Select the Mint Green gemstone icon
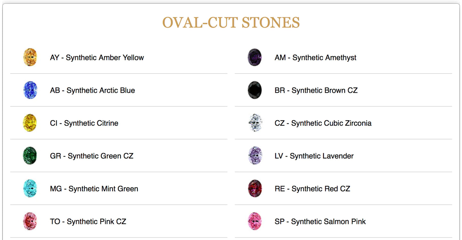The image size is (462, 240). [x=30, y=189]
